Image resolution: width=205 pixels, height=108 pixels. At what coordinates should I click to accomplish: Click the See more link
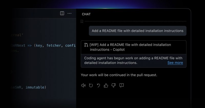tap(175, 63)
